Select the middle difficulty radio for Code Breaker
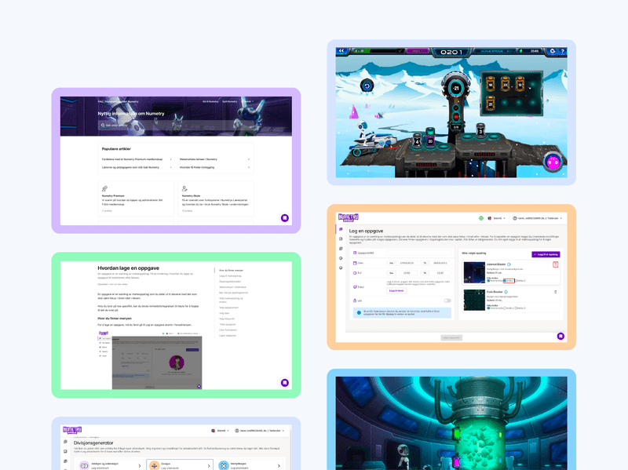Viewport: 628px width, 470px height. click(x=505, y=308)
